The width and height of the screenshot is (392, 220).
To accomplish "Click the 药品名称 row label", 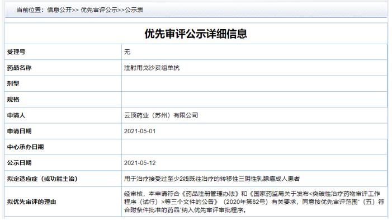I will (x=19, y=68).
